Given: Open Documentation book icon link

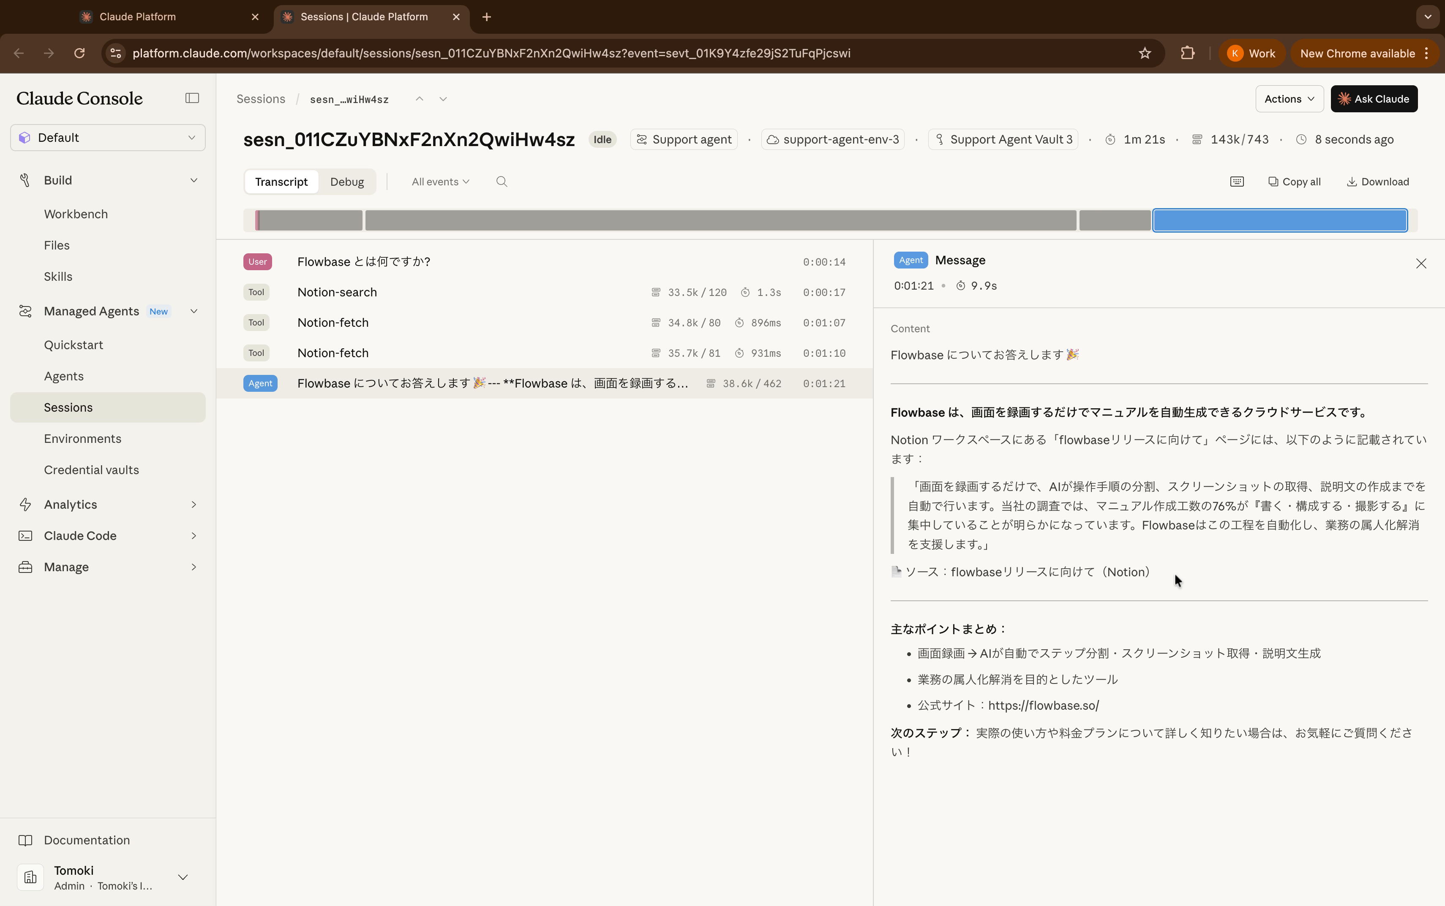Looking at the screenshot, I should coord(25,840).
